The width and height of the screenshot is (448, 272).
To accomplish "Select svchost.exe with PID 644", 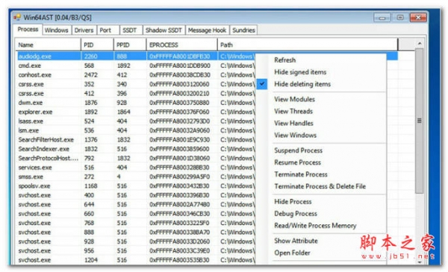I will [x=136, y=205].
